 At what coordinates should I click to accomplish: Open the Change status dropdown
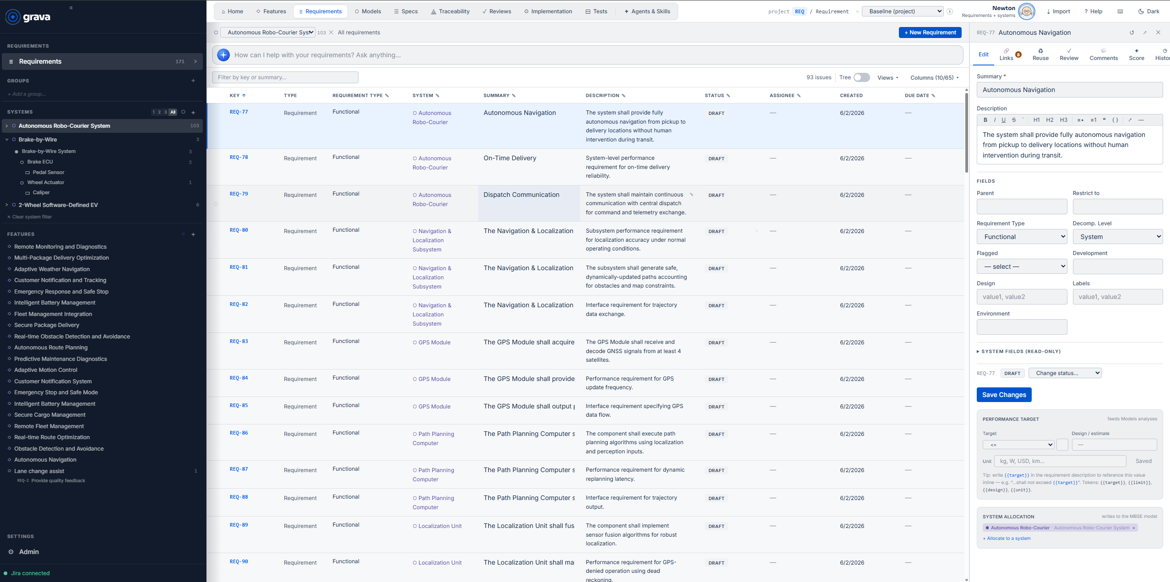pyautogui.click(x=1065, y=373)
